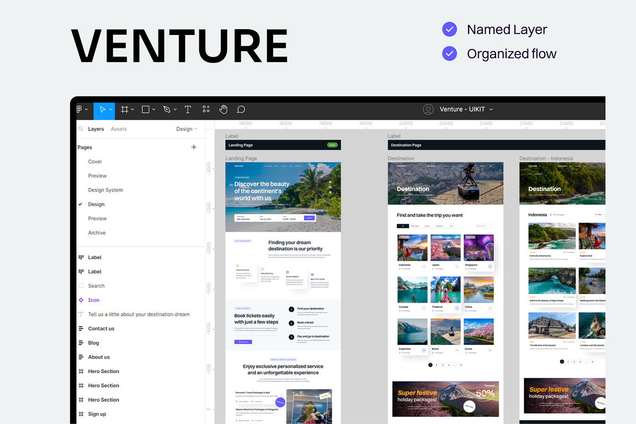Select the China destination card image

tap(479, 289)
